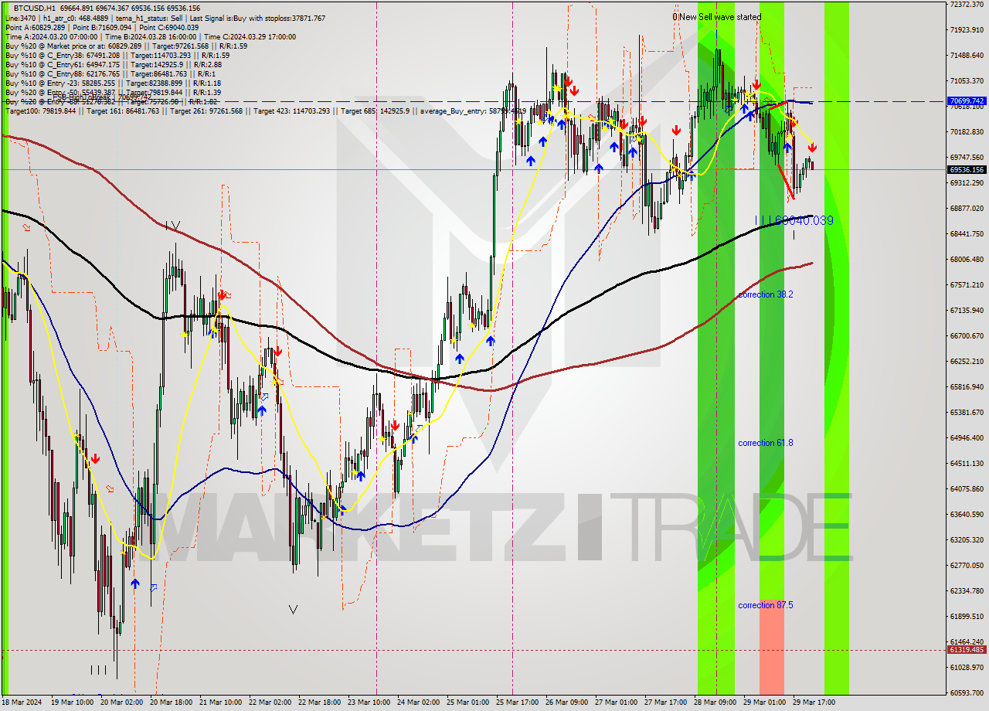The height and width of the screenshot is (711, 989).
Task: Select the 'Buy %10 @ C_Entry38' line
Action: (x=117, y=55)
